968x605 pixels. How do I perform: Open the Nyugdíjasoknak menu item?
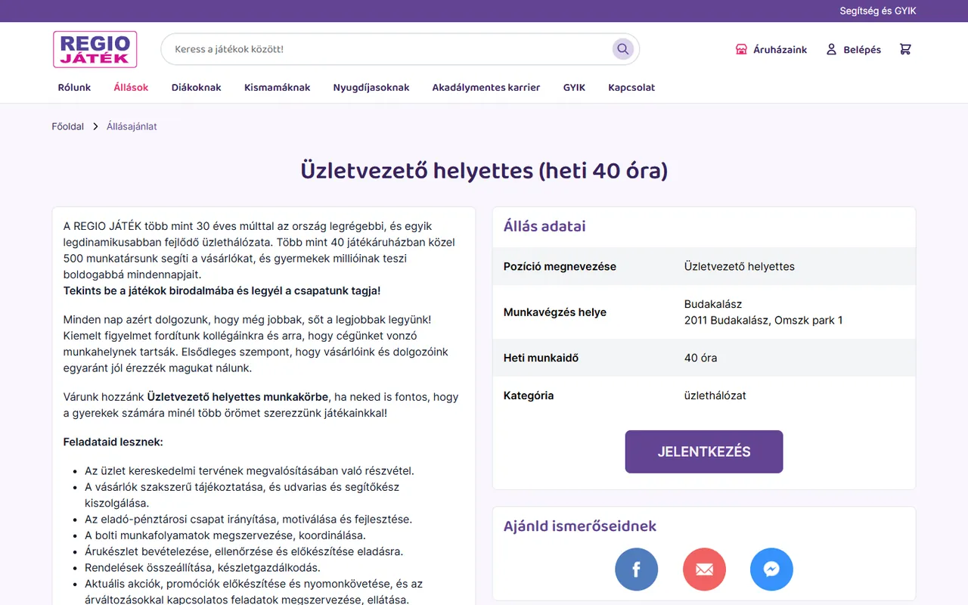[x=371, y=88]
